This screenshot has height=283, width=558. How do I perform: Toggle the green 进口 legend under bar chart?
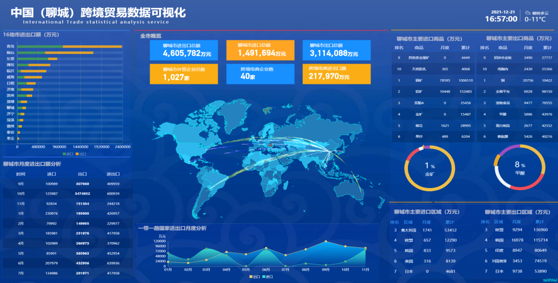pyautogui.click(x=68, y=154)
